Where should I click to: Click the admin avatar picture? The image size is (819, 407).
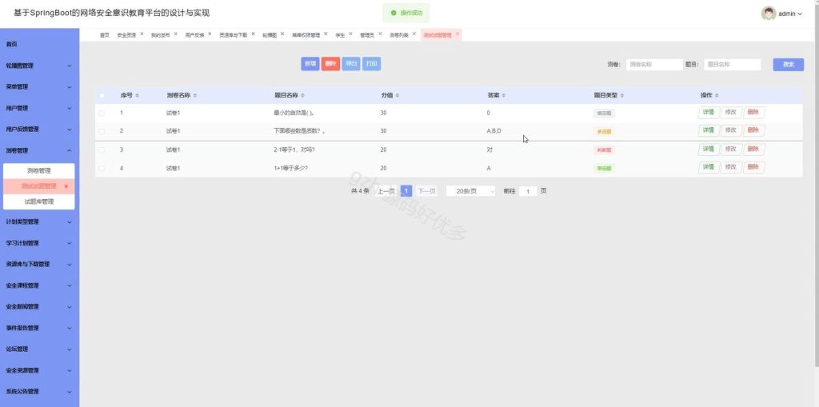(x=769, y=14)
